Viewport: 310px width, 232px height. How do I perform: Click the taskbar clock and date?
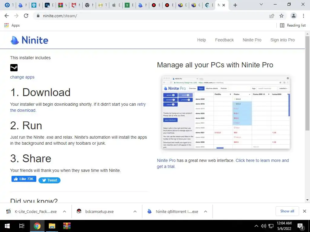tap(284, 226)
